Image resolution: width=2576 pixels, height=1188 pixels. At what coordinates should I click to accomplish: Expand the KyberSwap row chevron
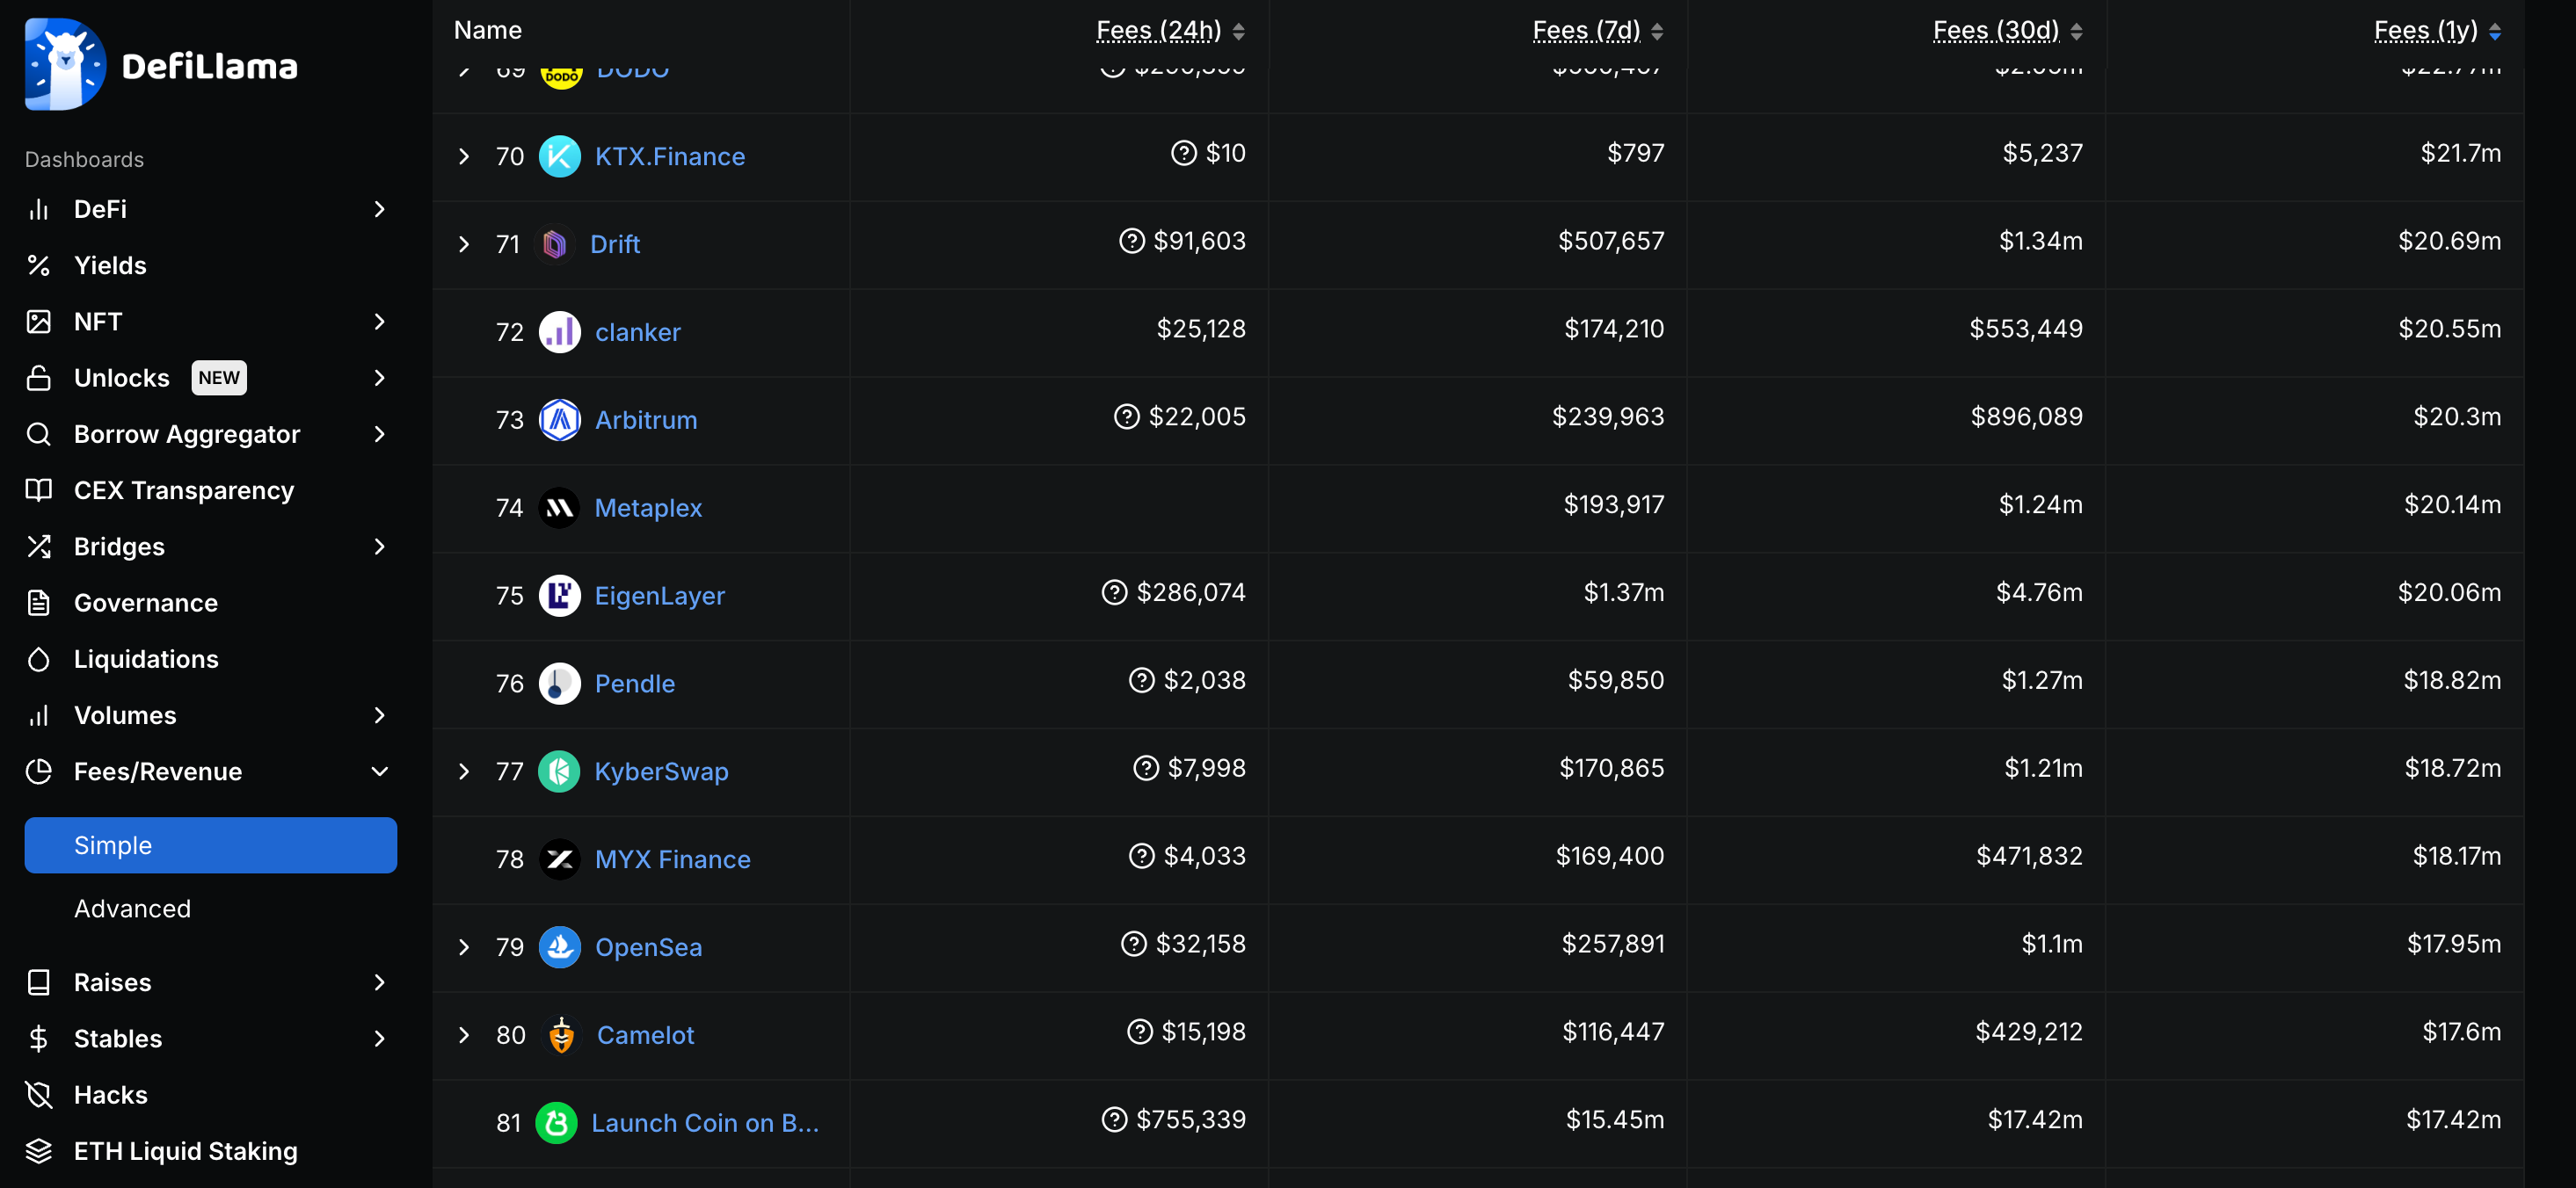(x=464, y=771)
